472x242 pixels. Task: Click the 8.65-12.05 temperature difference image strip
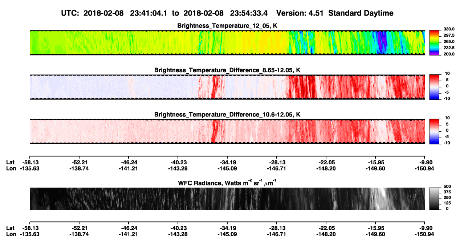227,87
